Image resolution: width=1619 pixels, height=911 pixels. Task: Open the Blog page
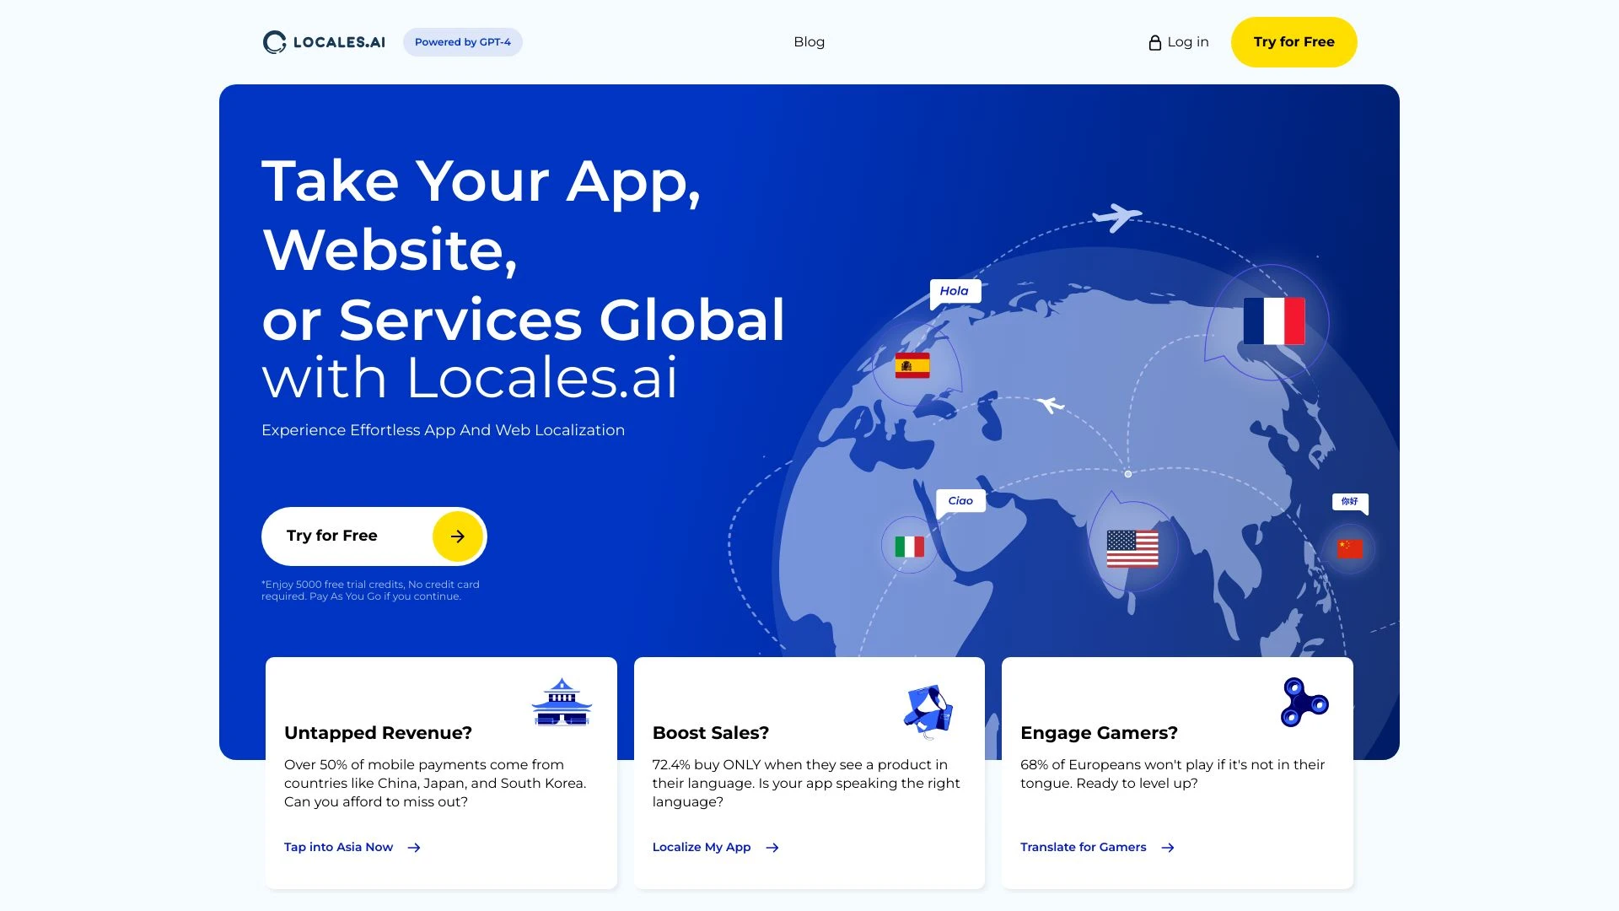tap(809, 41)
